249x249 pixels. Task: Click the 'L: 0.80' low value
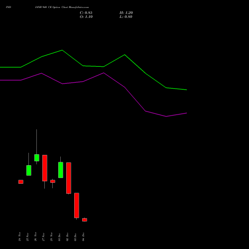pyautogui.click(x=126, y=17)
